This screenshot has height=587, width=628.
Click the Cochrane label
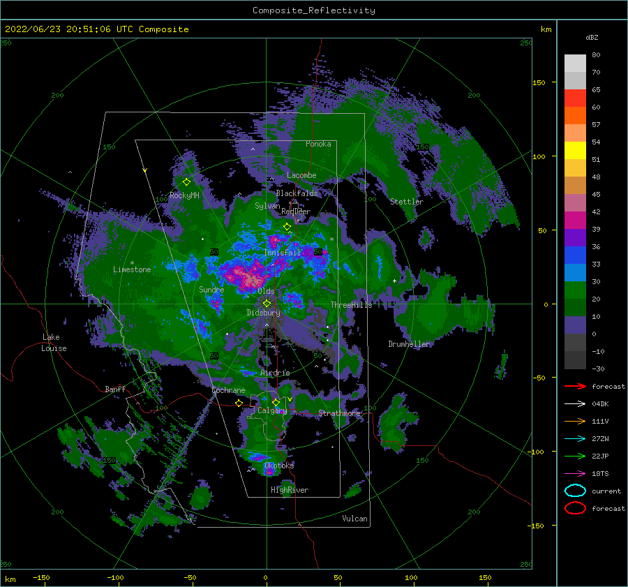pyautogui.click(x=228, y=390)
